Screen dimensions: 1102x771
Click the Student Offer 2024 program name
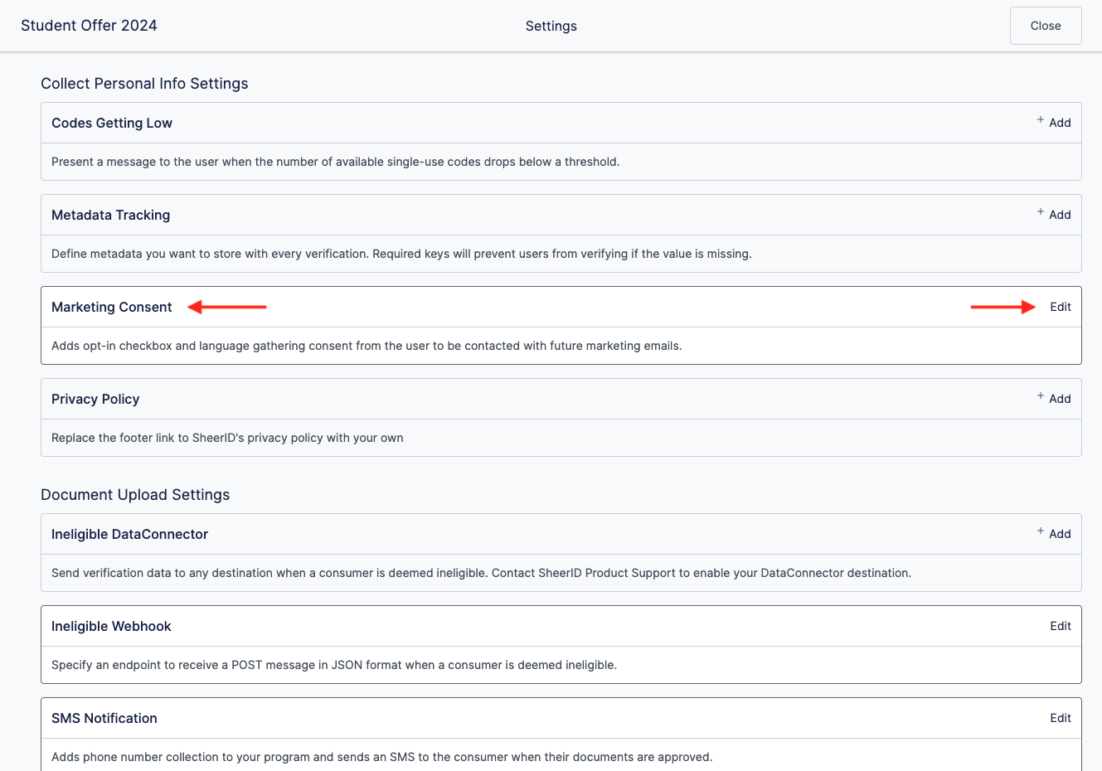click(x=89, y=26)
